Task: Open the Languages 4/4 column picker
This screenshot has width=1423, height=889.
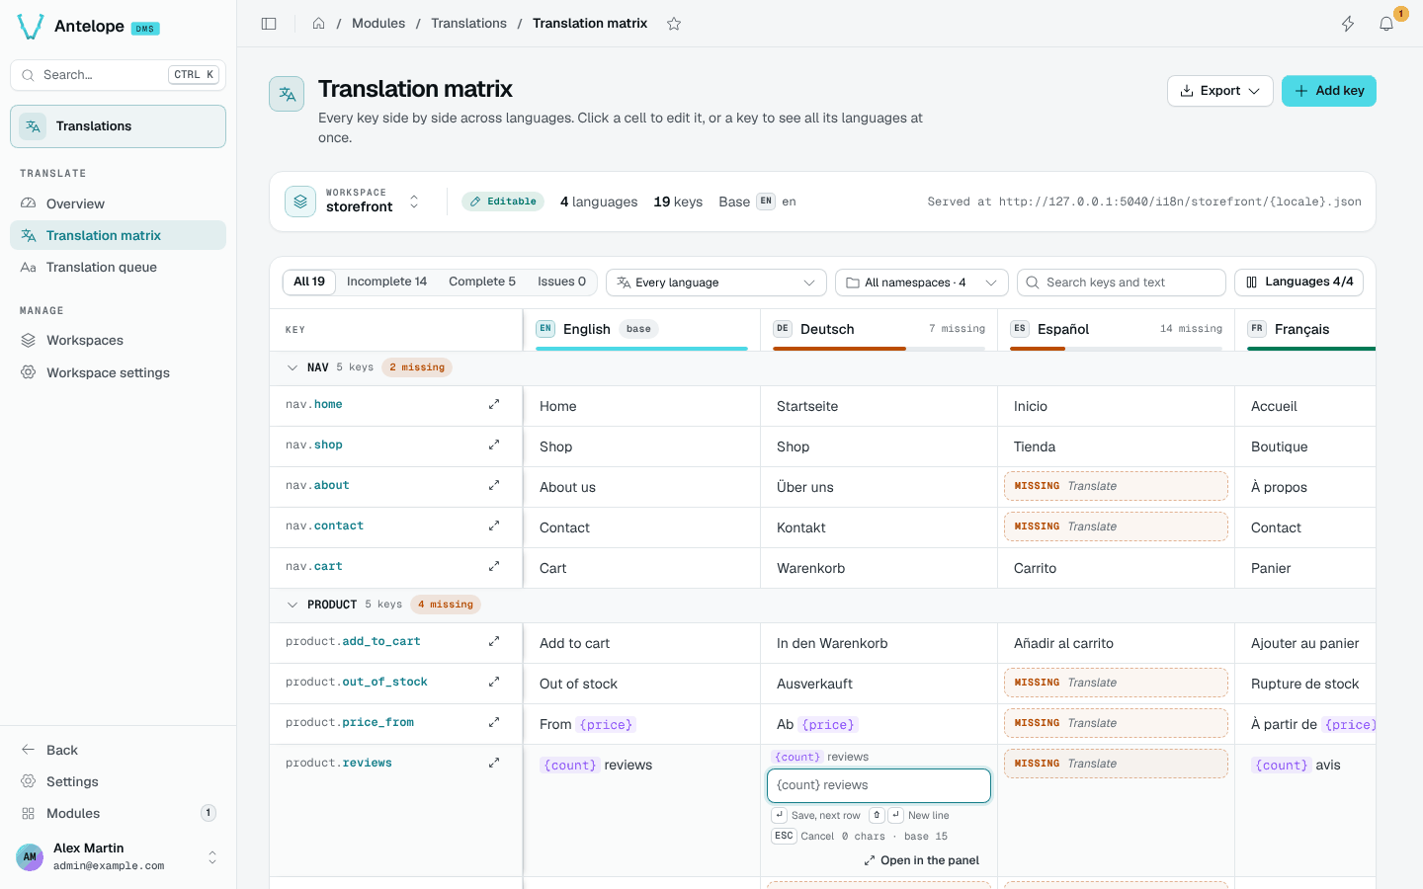Action: [1298, 283]
